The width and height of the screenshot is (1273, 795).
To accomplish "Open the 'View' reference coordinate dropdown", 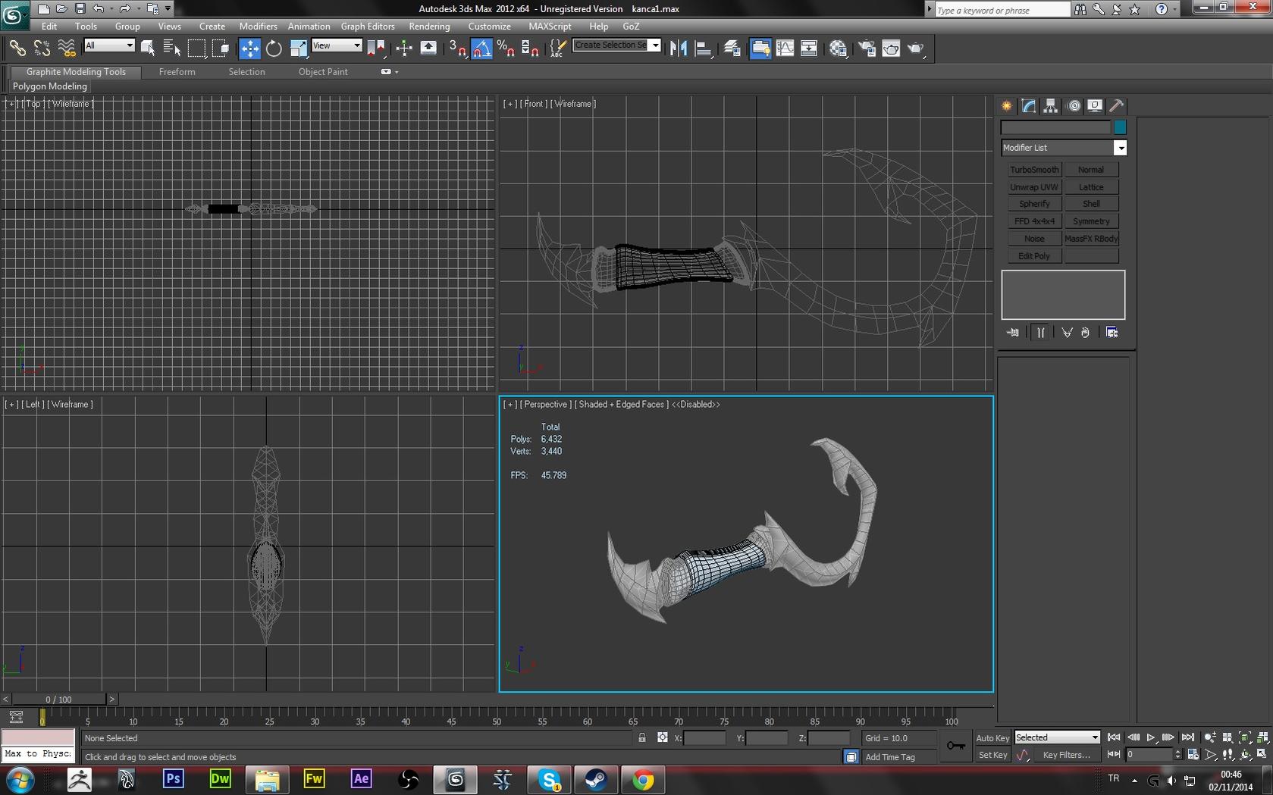I will tap(337, 45).
